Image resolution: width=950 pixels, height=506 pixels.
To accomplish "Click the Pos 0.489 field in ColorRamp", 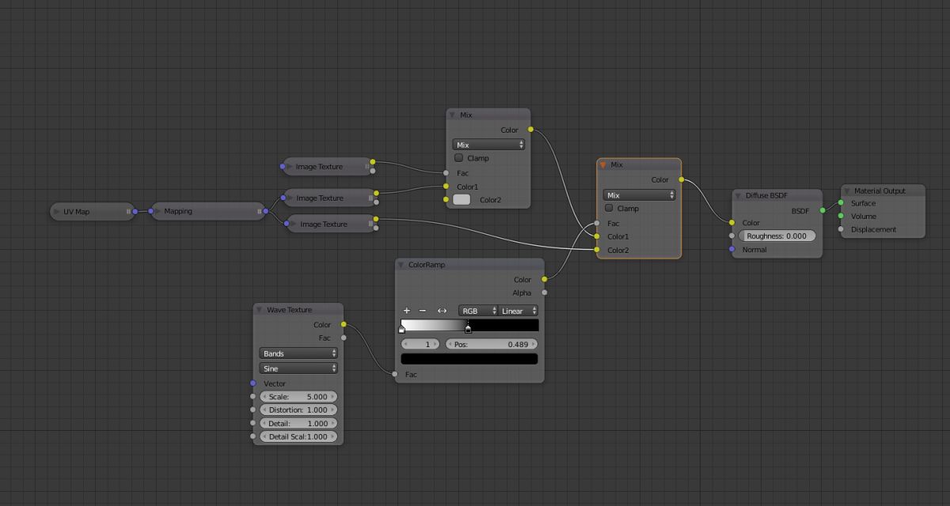I will point(492,344).
